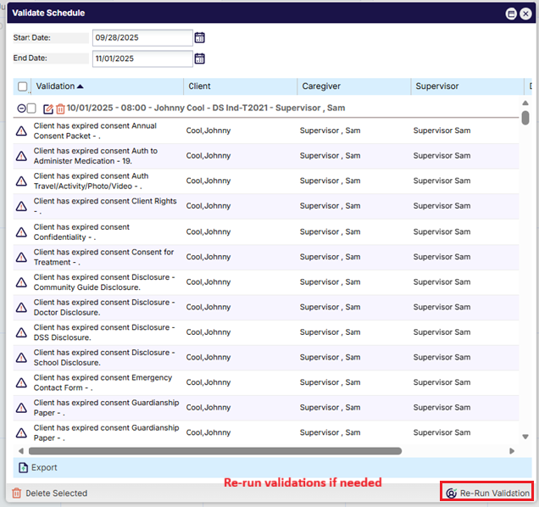Image resolution: width=539 pixels, height=507 pixels.
Task: Click the maximize icon in Validate Schedule title bar
Action: click(x=511, y=14)
